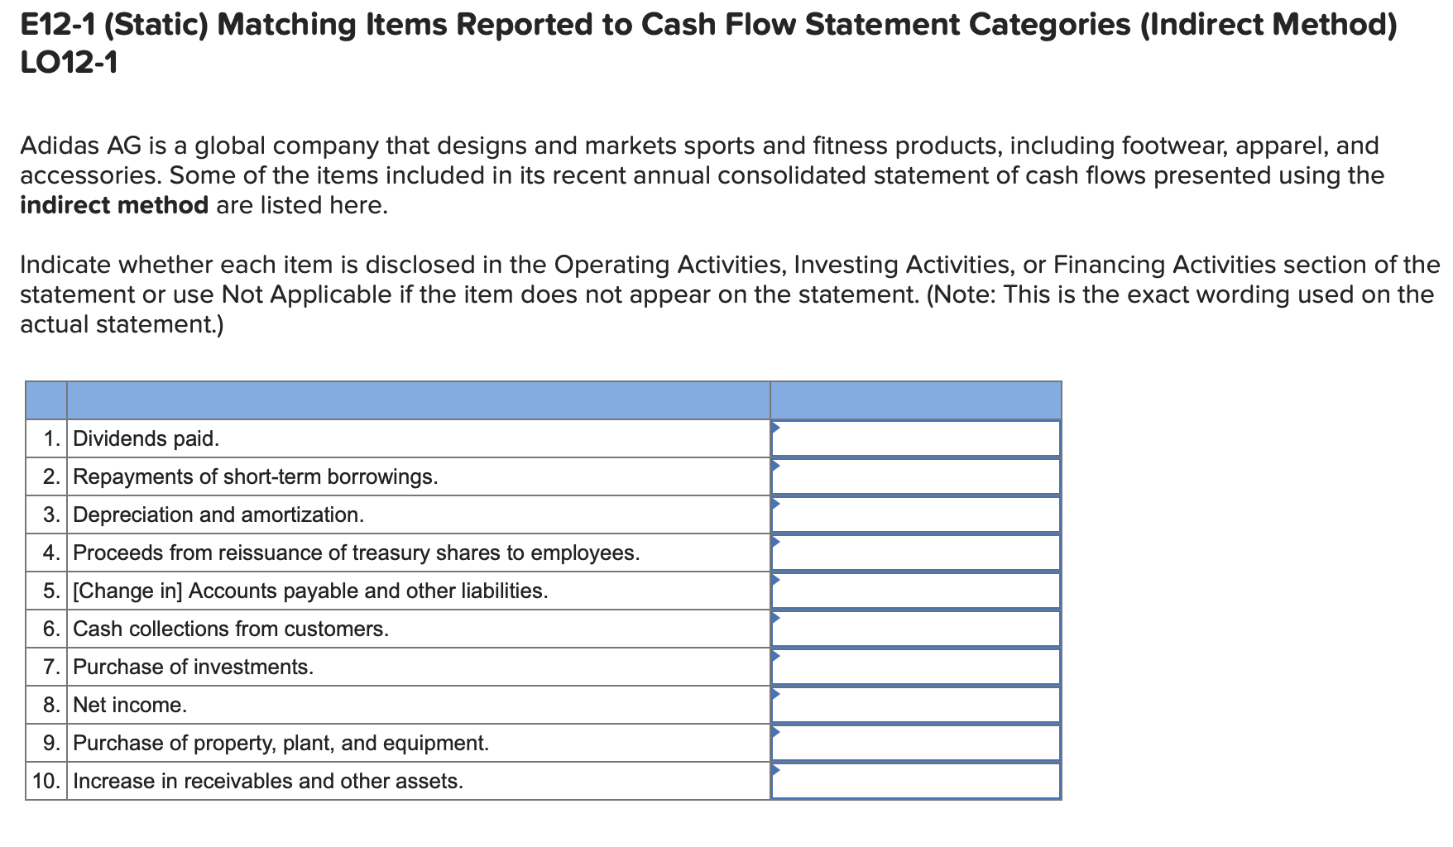The width and height of the screenshot is (1453, 847).
Task: Select the answer cell next to Net income
Action: (x=914, y=704)
